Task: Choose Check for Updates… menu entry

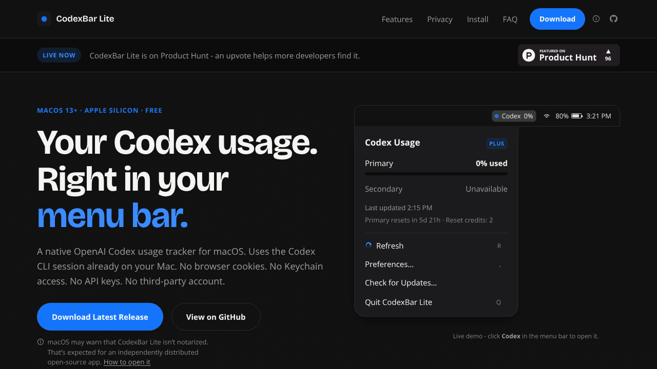Action: click(x=436, y=283)
